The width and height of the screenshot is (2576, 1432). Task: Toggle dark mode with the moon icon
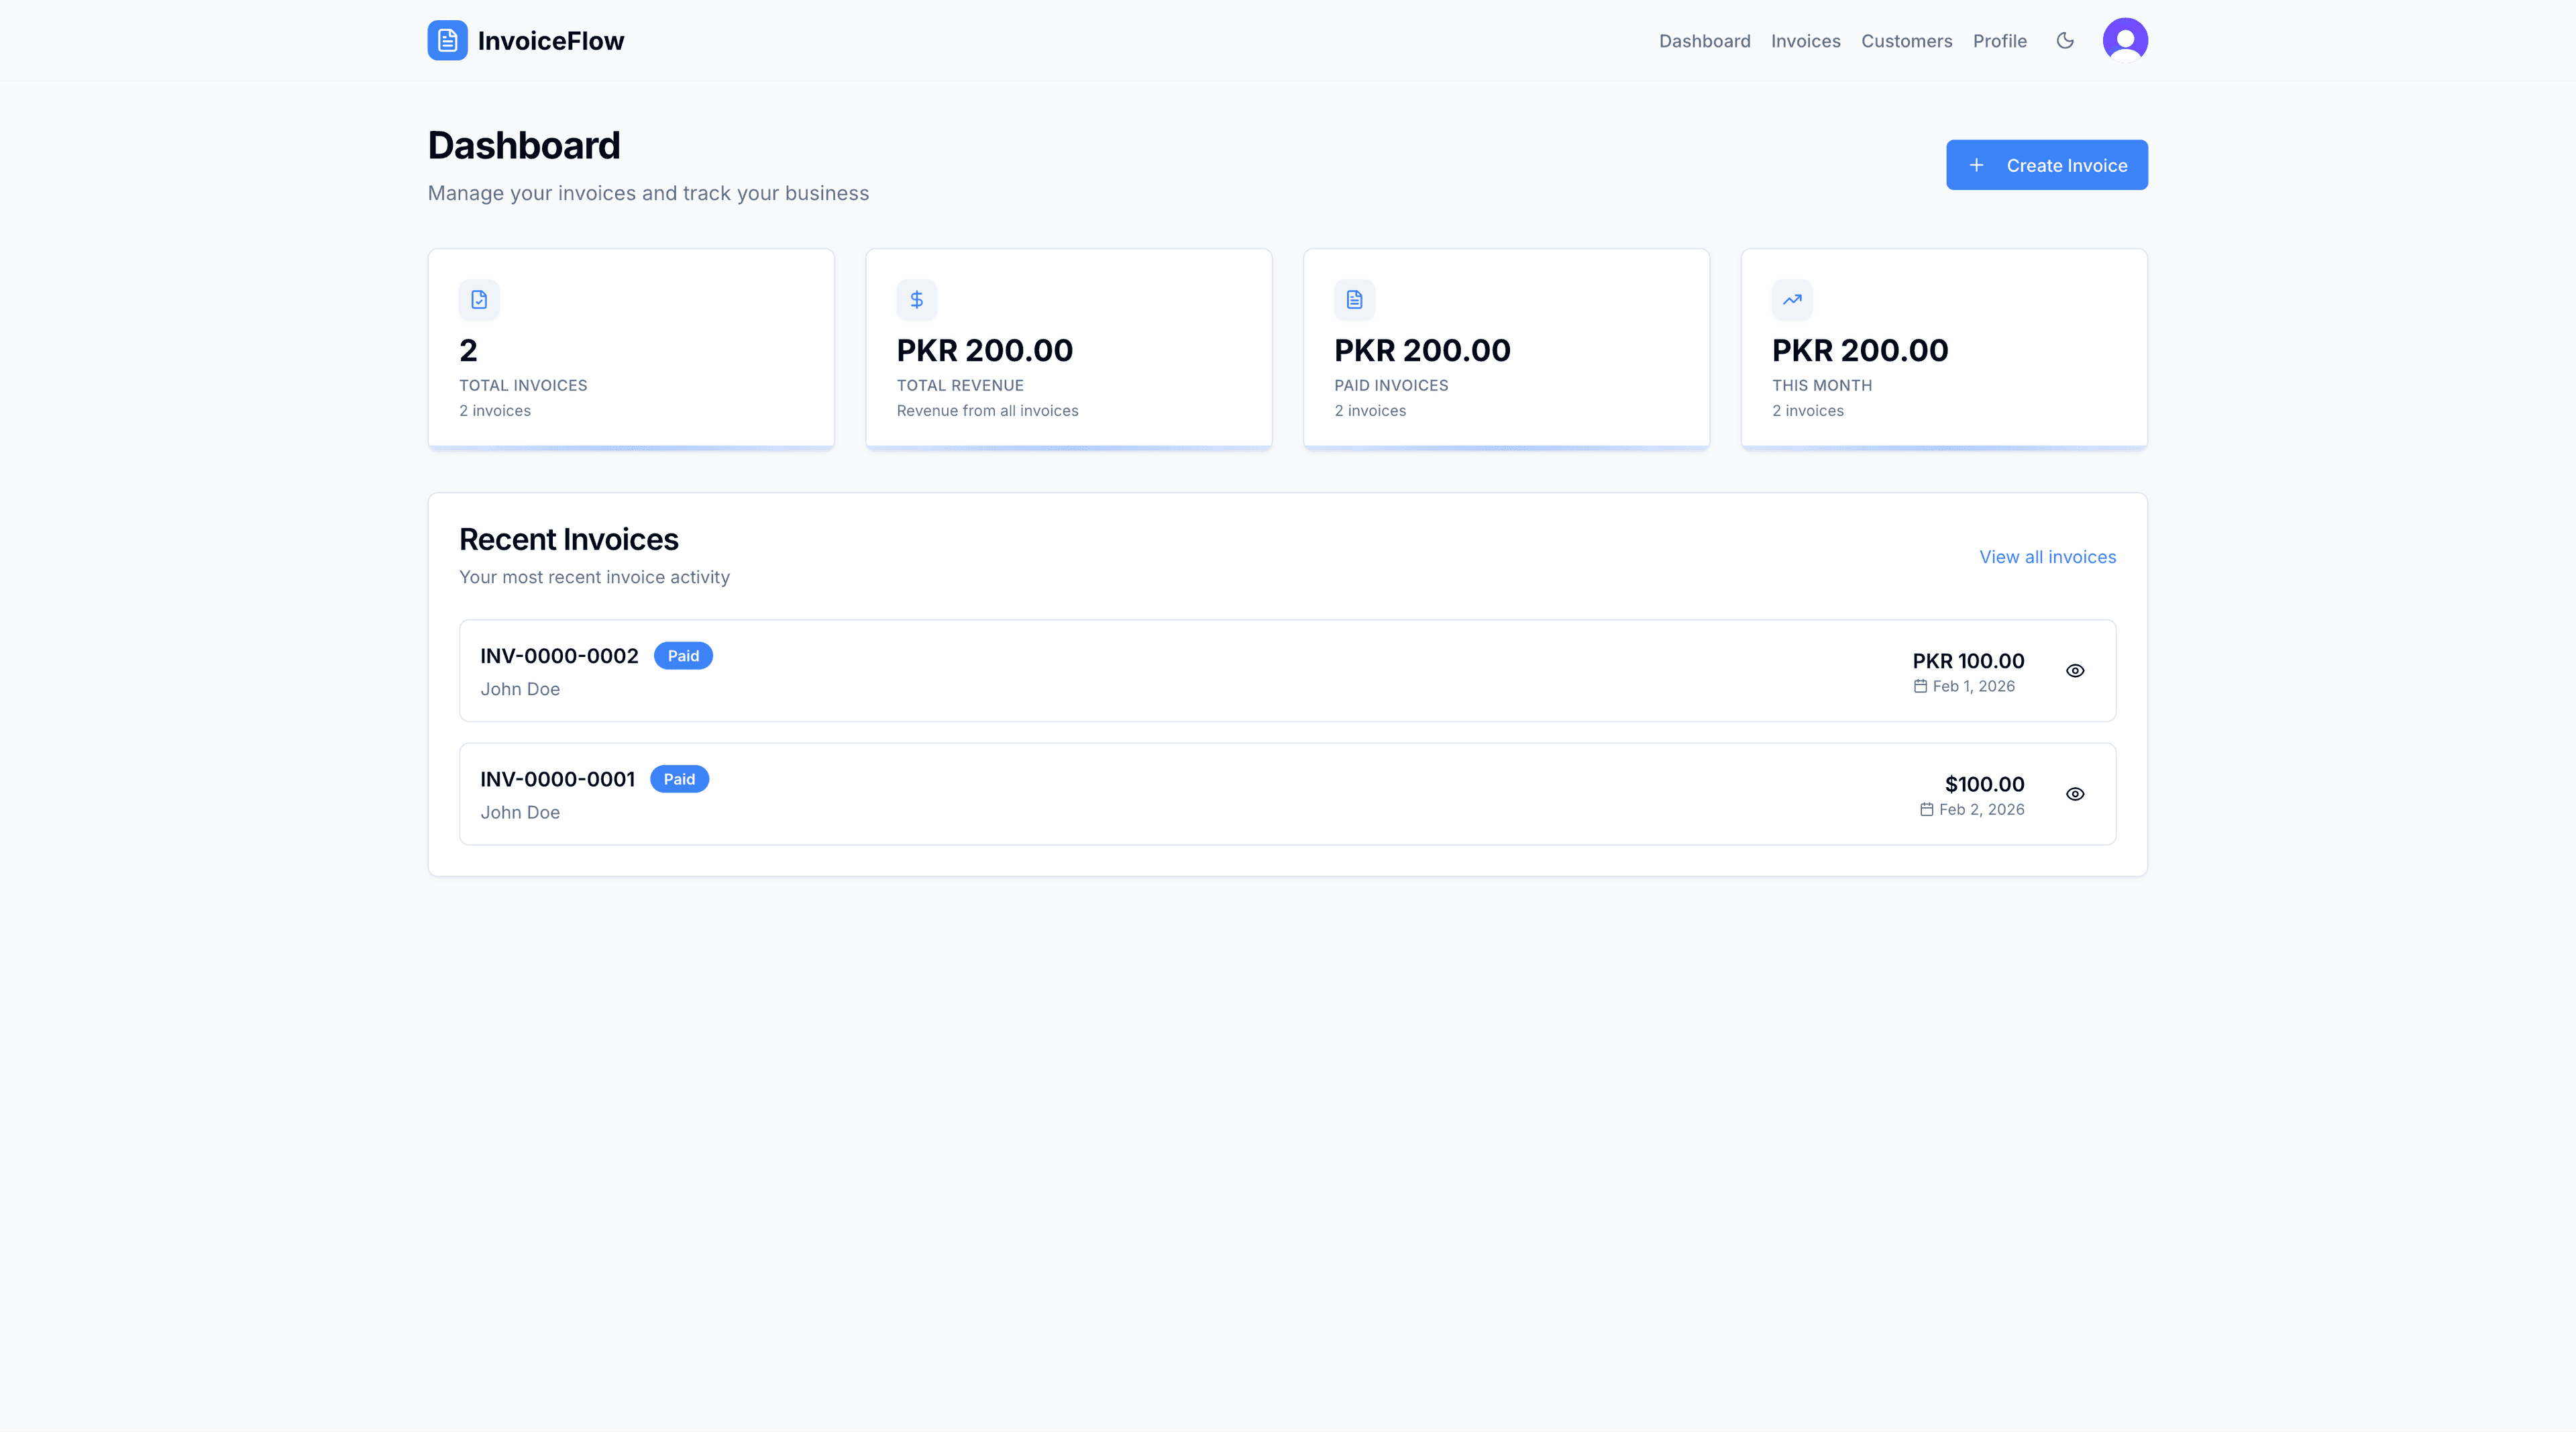click(x=2065, y=41)
